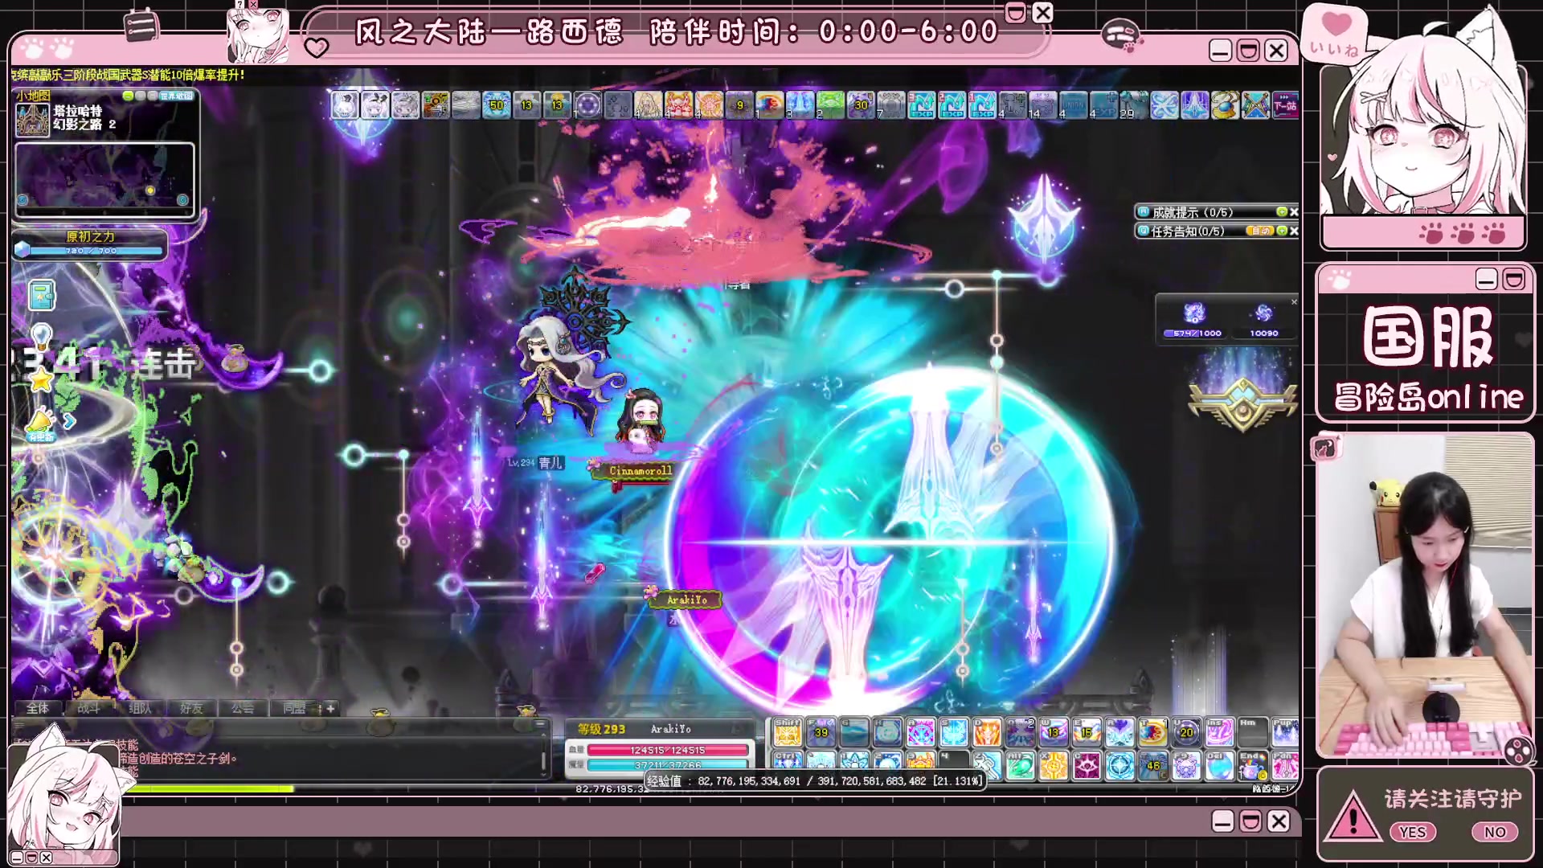Viewport: 1543px width, 868px height.
Task: Switch to the 同盟 chat tab
Action: coord(294,708)
